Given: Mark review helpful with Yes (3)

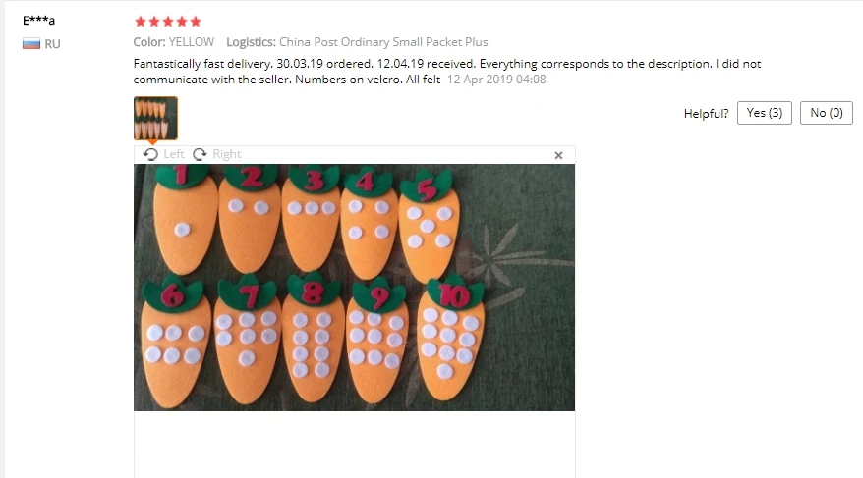Looking at the screenshot, I should [x=765, y=113].
